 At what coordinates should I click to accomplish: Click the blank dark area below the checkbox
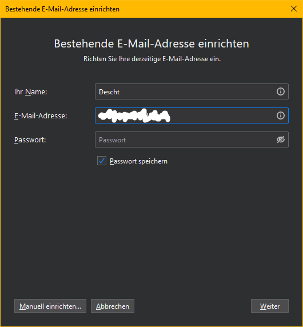pyautogui.click(x=151, y=229)
